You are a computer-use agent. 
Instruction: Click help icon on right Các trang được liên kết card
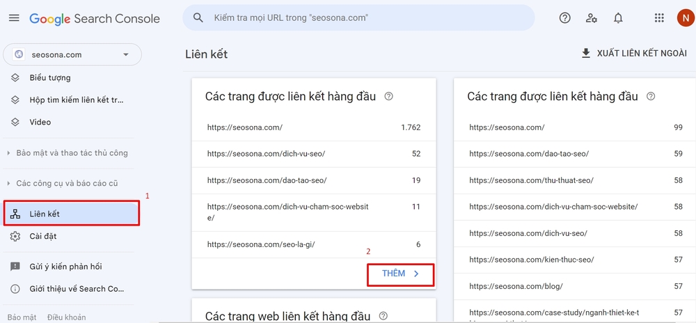click(651, 96)
